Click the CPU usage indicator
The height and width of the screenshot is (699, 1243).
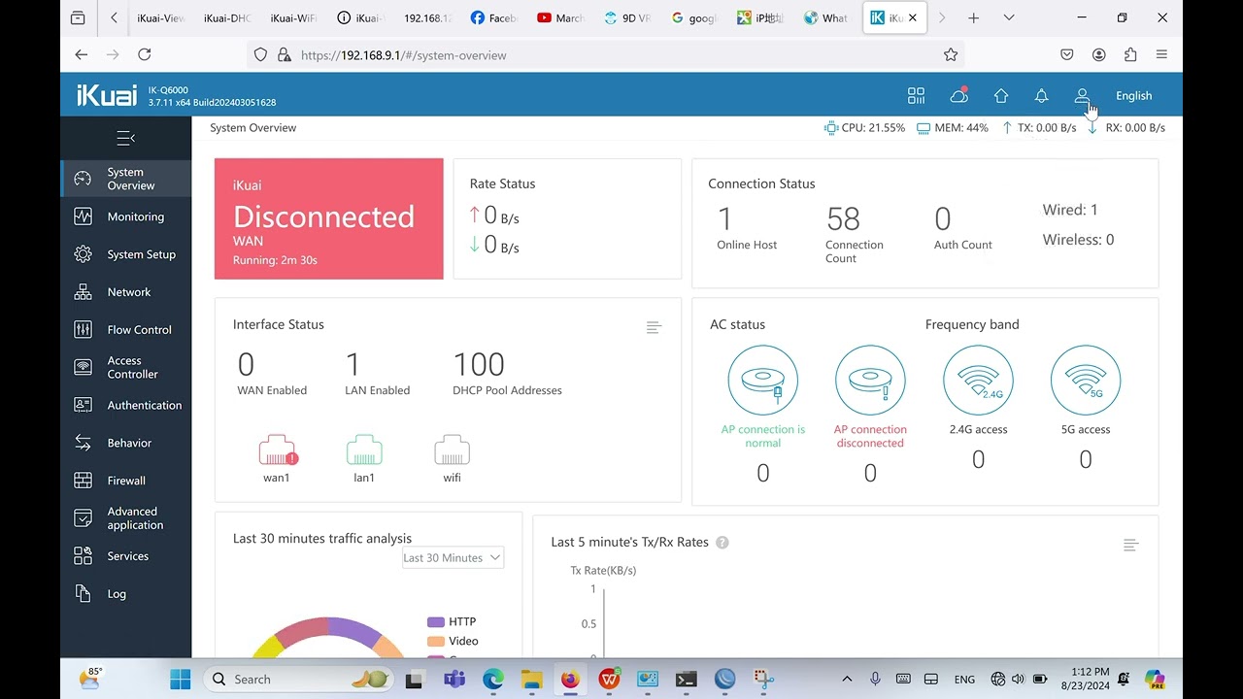point(864,127)
